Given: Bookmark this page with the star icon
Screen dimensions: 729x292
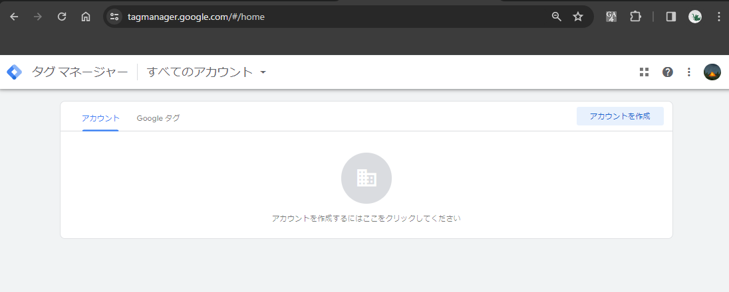Looking at the screenshot, I should (578, 17).
